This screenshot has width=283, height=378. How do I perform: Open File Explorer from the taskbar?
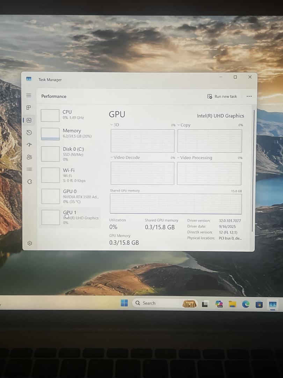(232, 304)
